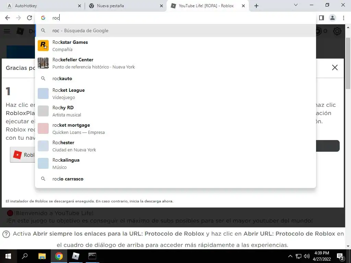
Task: Open the network status icon
Action: pyautogui.click(x=299, y=256)
